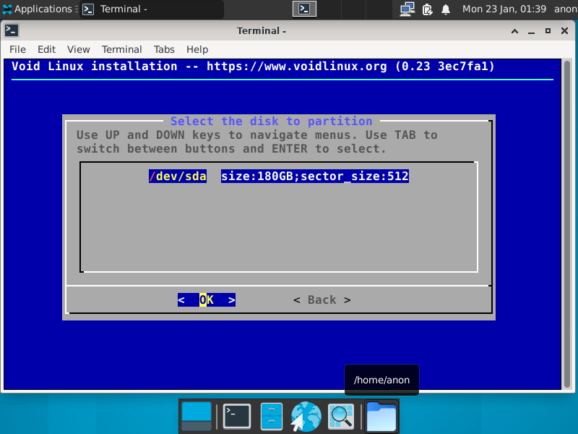Click the terminal vertical scrollbar
Screen dimensions: 578x434
click(567, 224)
